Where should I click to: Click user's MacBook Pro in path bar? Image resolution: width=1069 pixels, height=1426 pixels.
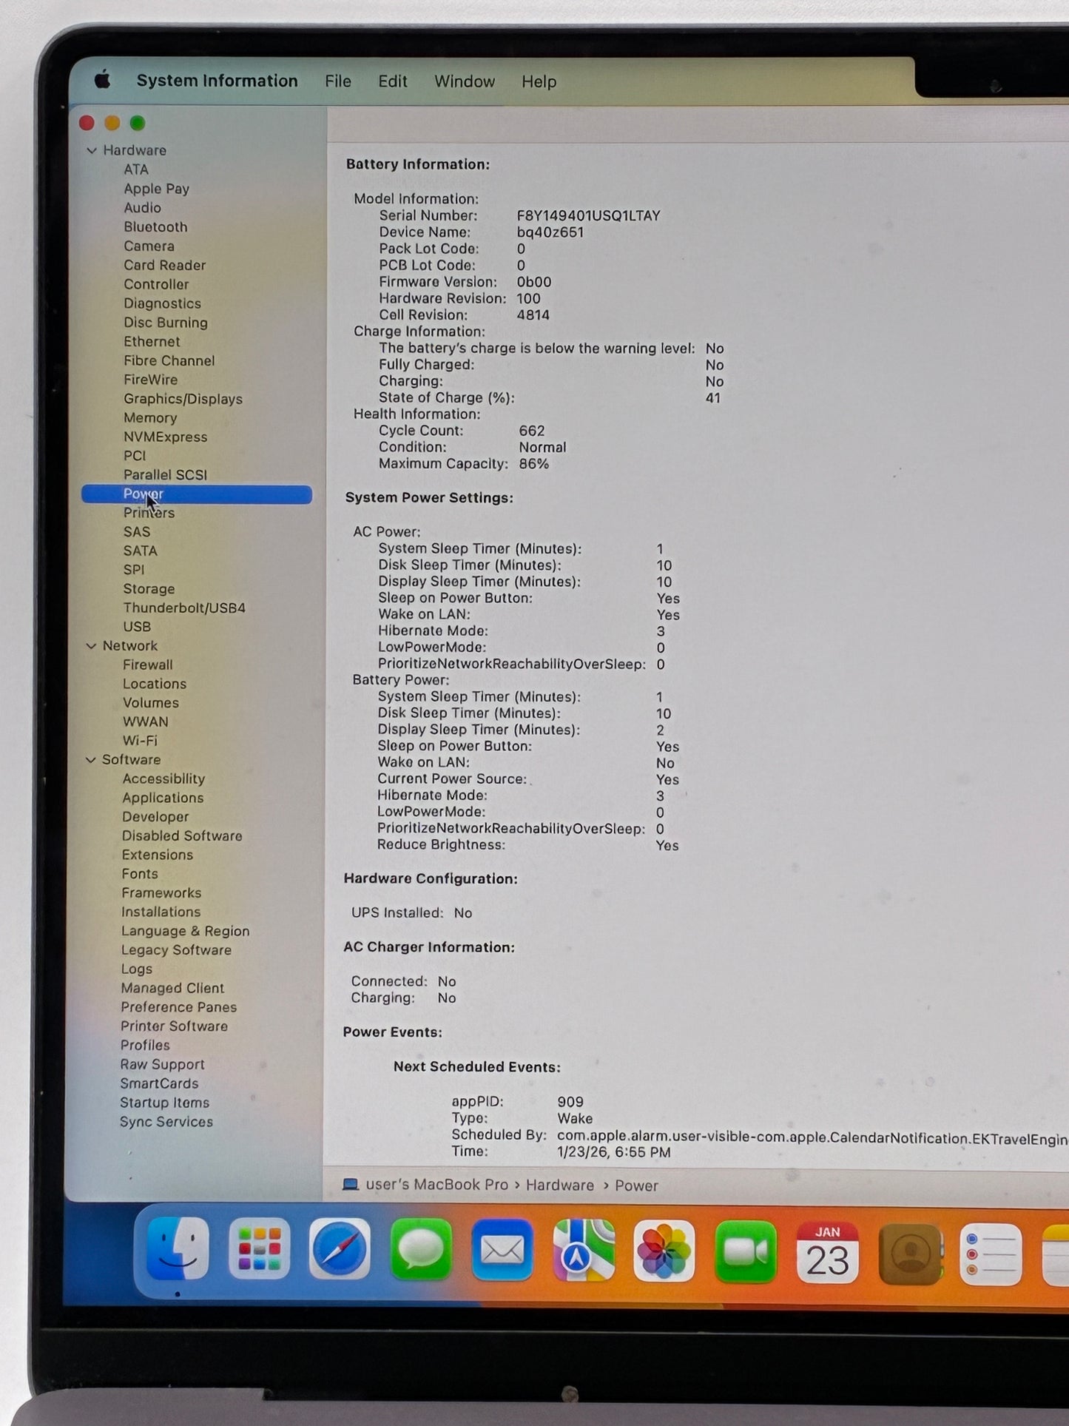[x=436, y=1184]
